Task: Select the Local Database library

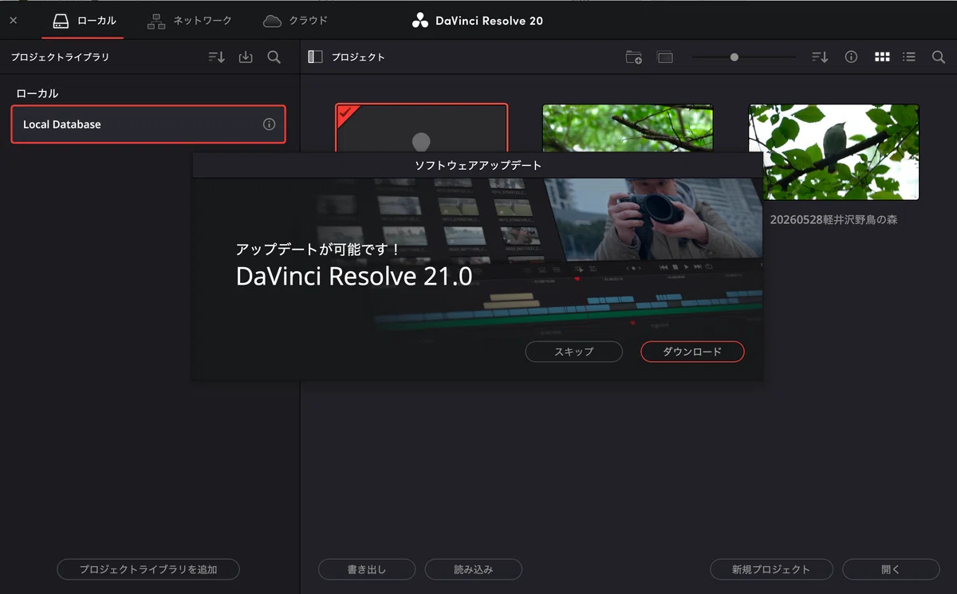Action: point(148,124)
